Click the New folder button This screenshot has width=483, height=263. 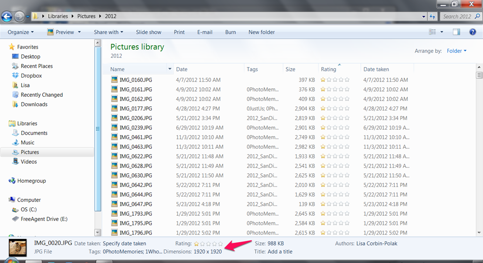pos(262,32)
